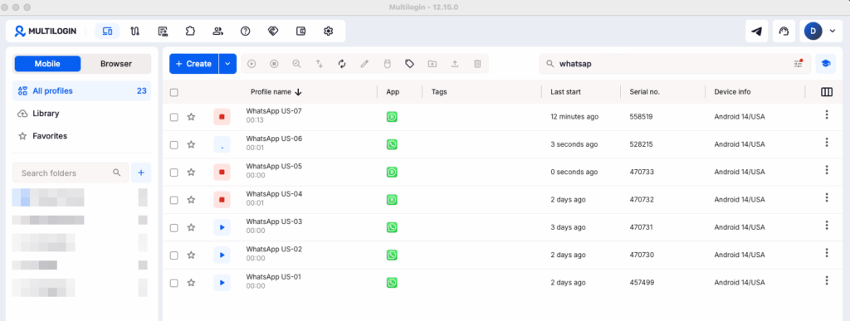
Task: Click the Telegram paper plane icon
Action: point(756,32)
